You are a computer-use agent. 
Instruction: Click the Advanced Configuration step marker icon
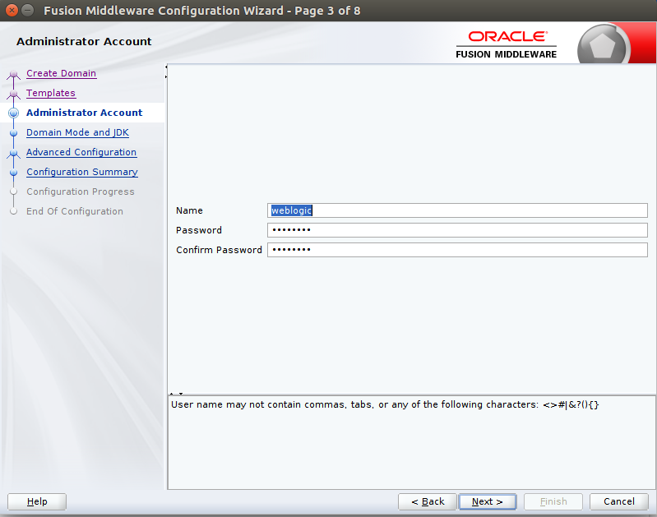pyautogui.click(x=13, y=153)
